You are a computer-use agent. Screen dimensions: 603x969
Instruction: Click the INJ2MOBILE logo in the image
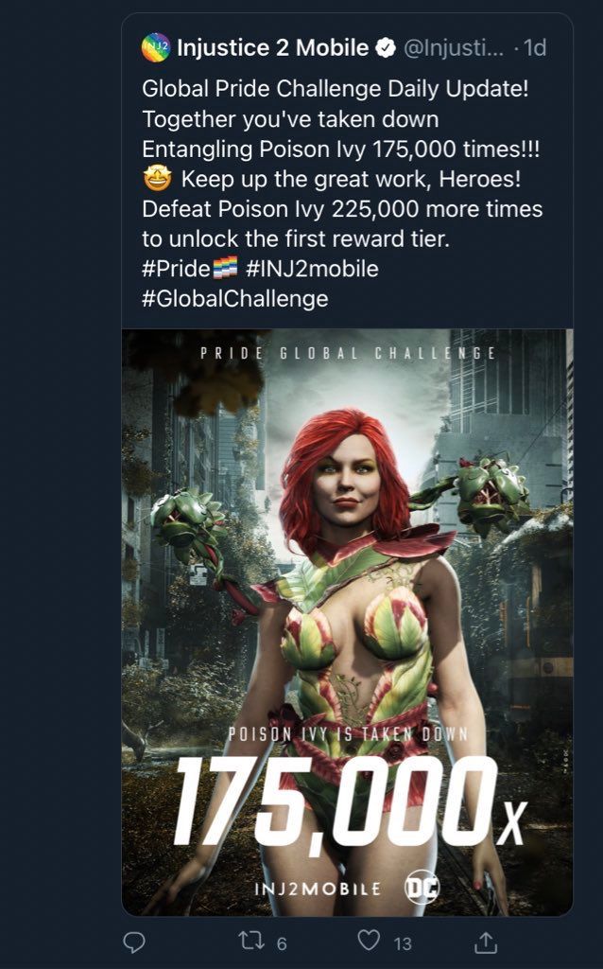coord(318,889)
